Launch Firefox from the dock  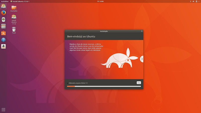coord(4,13)
